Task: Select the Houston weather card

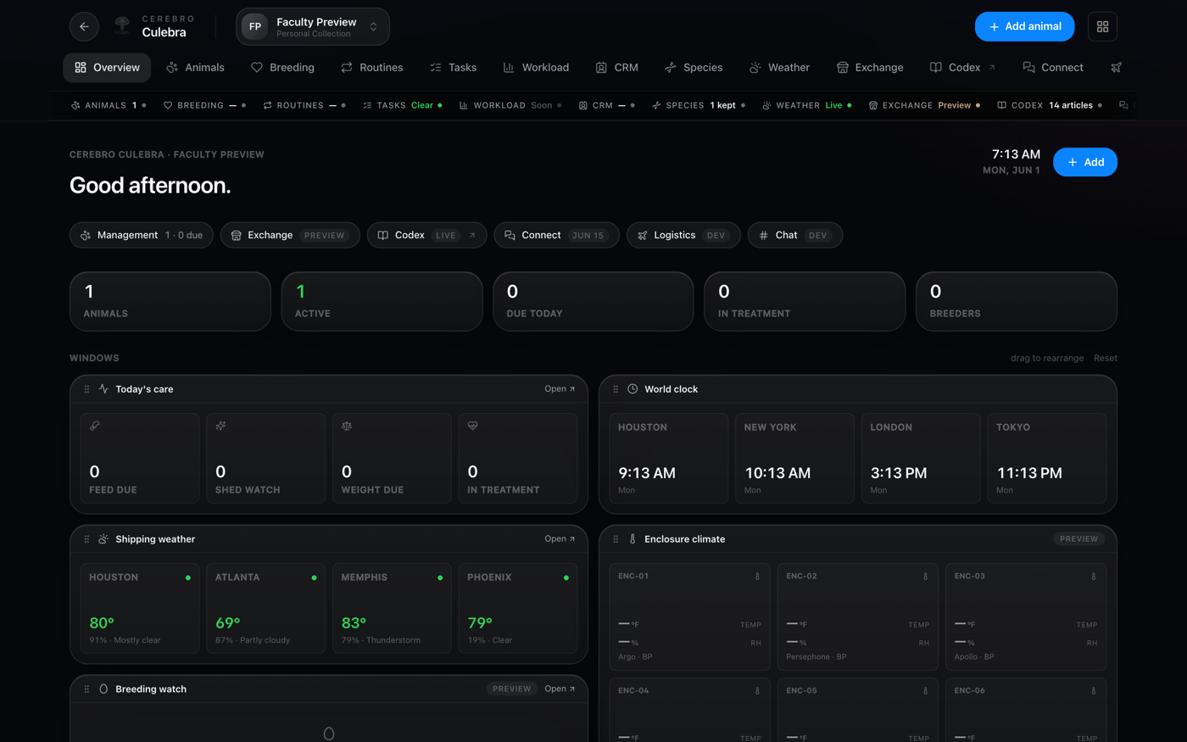Action: pos(140,608)
